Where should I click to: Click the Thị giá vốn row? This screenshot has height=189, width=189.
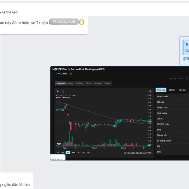172,135
